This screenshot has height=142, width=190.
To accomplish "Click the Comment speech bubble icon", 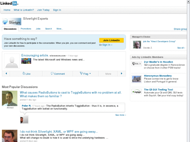I will 52,73.
